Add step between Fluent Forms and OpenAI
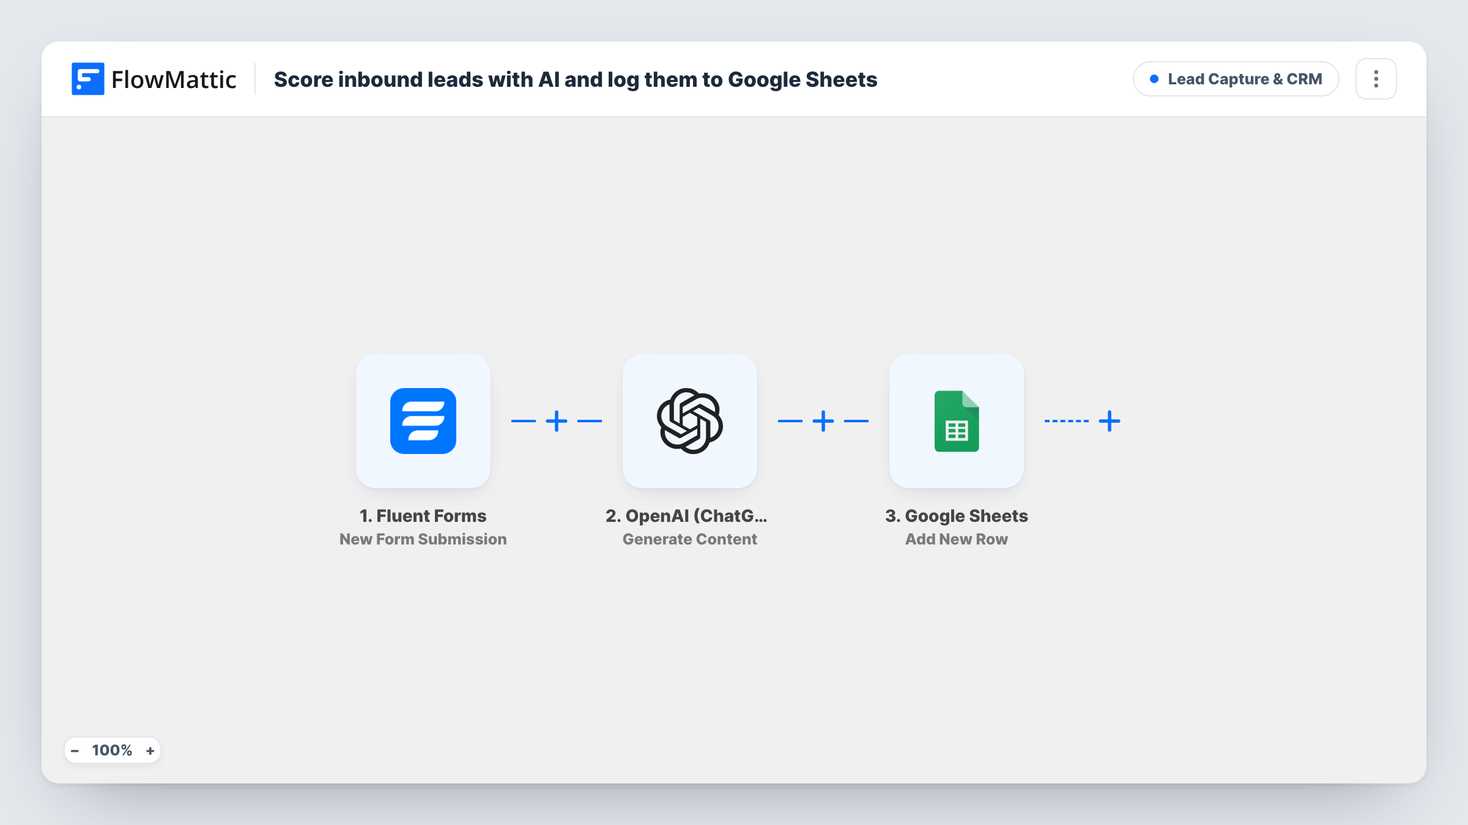Screen dimensions: 1468x825 (x=557, y=421)
